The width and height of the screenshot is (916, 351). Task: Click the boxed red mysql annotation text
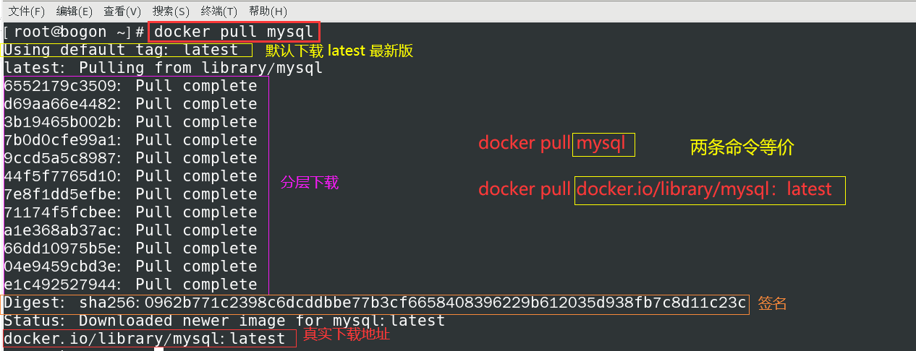point(604,144)
